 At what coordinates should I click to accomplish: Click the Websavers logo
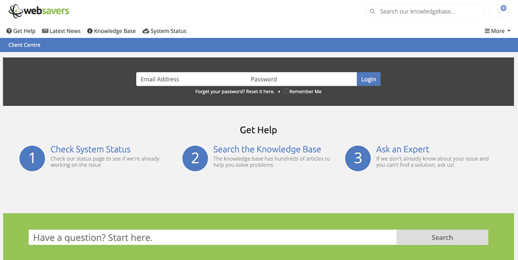point(39,11)
